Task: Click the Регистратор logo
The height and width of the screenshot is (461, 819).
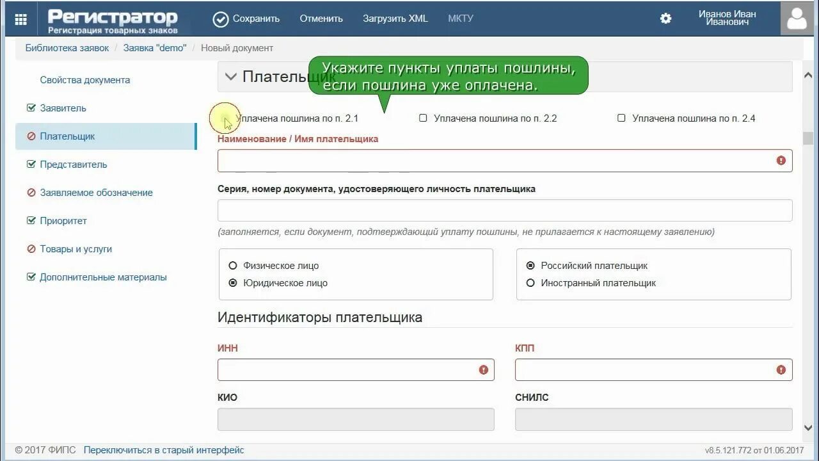Action: (x=113, y=20)
